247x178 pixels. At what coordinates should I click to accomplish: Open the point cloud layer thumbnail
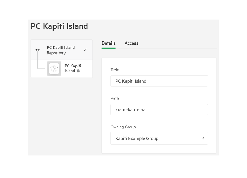coord(54,69)
